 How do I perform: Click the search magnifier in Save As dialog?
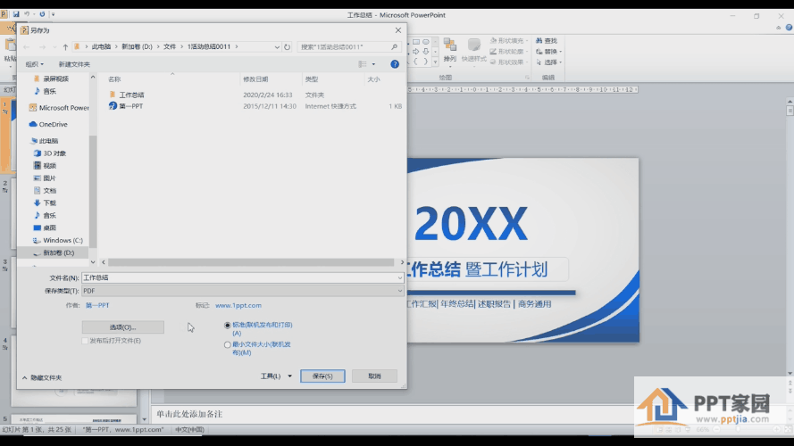tap(394, 46)
